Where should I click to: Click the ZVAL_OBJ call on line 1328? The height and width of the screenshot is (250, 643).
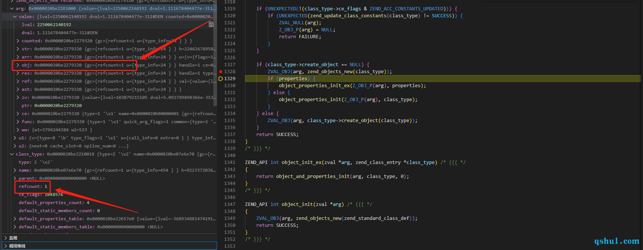[x=330, y=71]
